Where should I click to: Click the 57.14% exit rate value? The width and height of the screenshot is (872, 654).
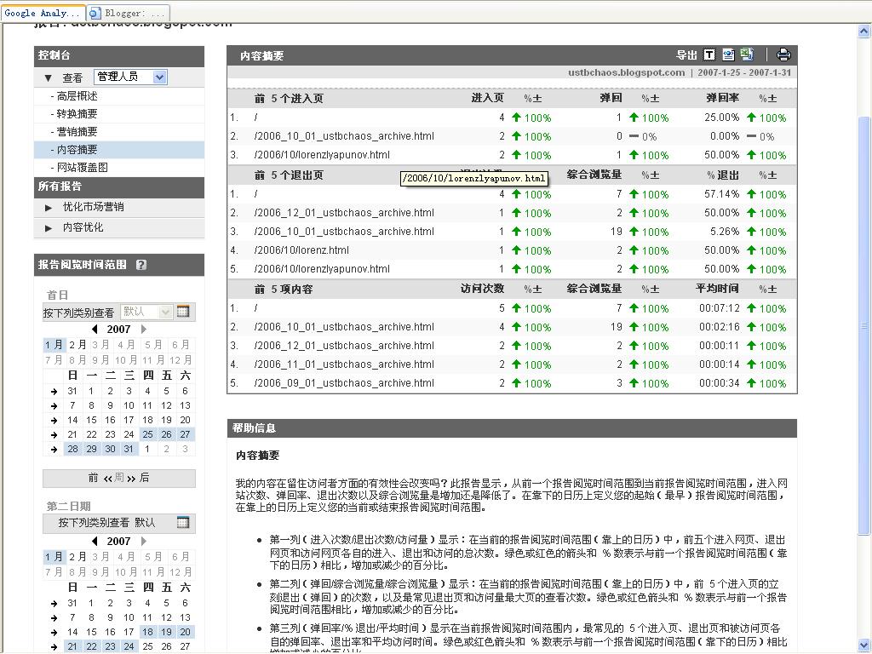coord(722,194)
